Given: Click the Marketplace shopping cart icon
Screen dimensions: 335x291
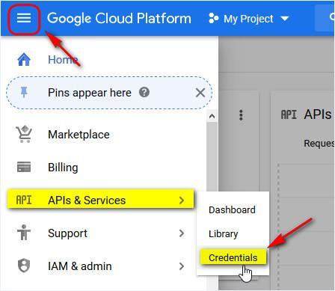Looking at the screenshot, I should (24, 135).
